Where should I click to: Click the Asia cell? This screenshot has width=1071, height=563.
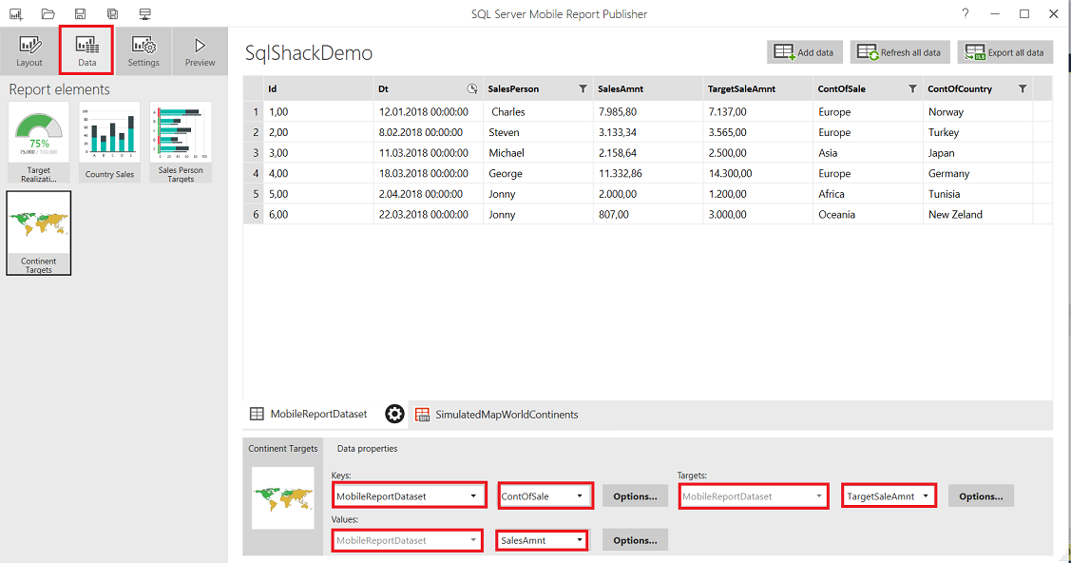(868, 152)
